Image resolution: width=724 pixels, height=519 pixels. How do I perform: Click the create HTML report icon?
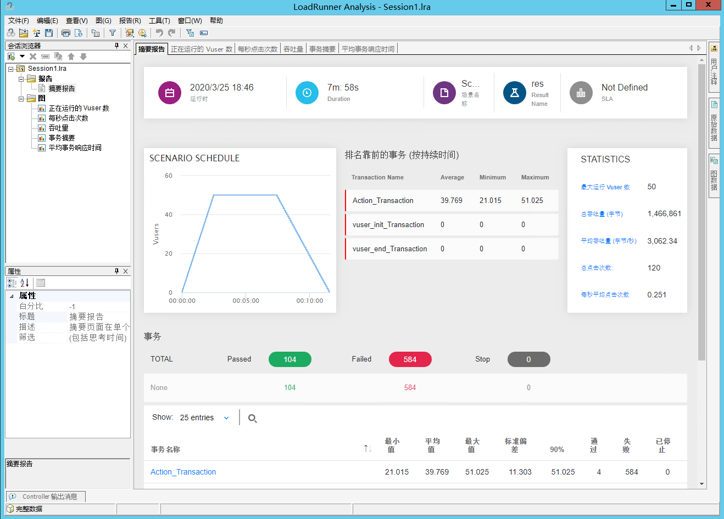click(x=79, y=33)
